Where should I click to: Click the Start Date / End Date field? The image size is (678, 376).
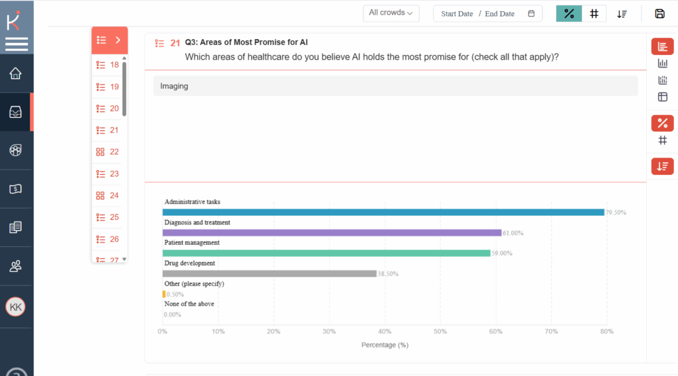tap(487, 14)
